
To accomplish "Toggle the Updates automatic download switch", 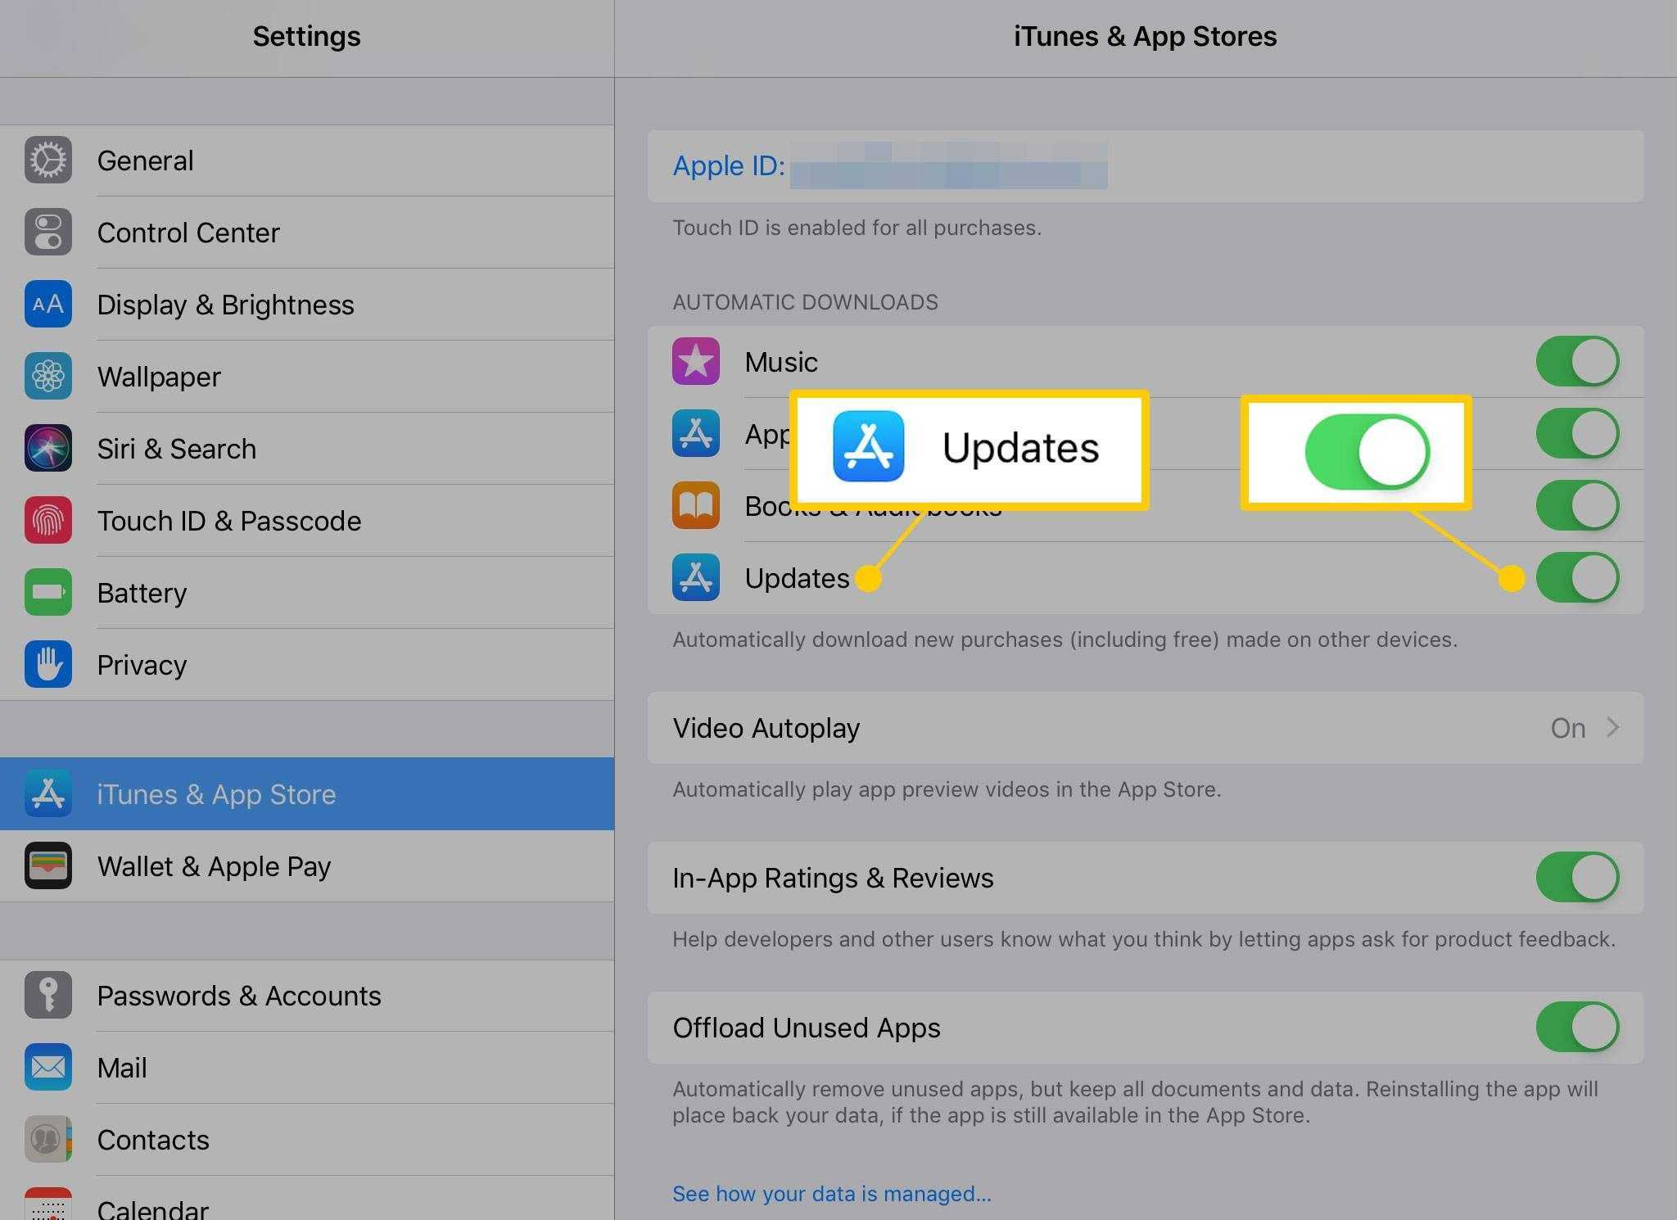I will click(x=1575, y=576).
